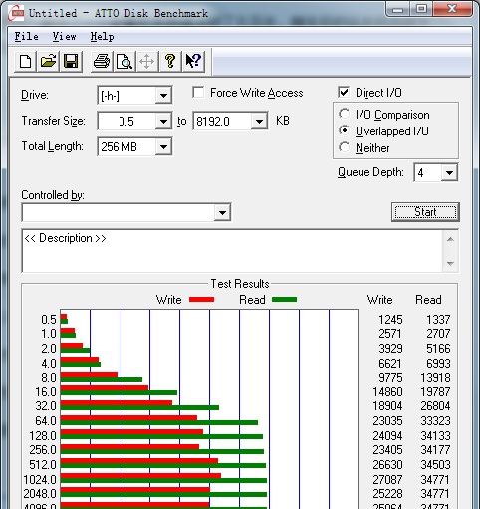The height and width of the screenshot is (509, 480).
Task: Print results using printer icon
Action: (102, 61)
